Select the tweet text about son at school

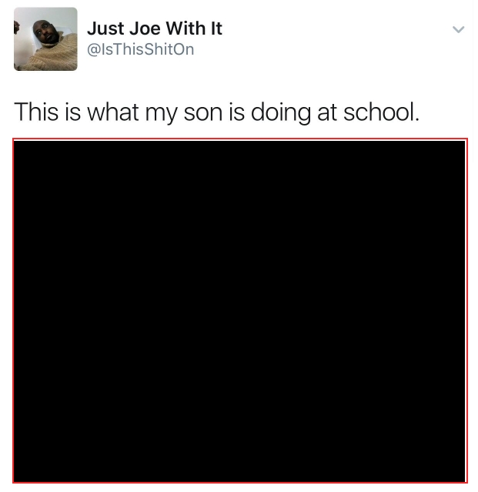tap(217, 112)
